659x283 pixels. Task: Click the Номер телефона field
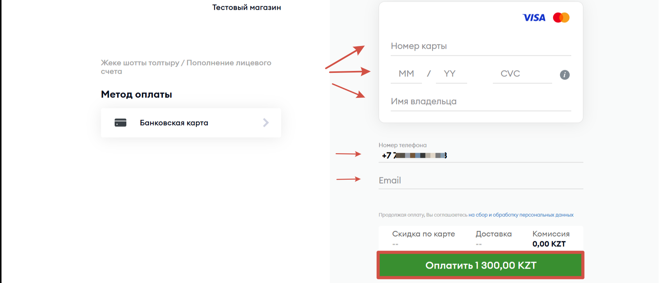click(481, 156)
